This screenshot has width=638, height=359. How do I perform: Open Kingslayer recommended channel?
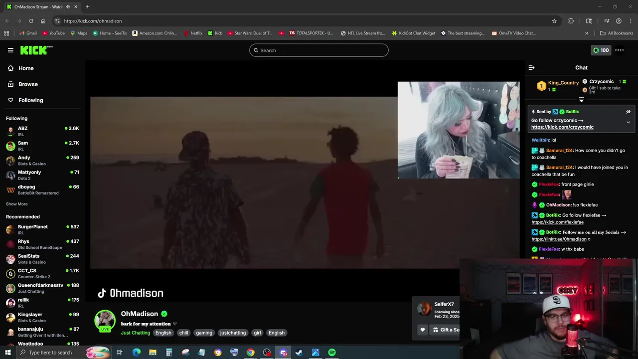[42, 317]
